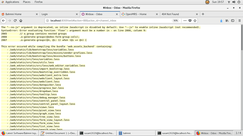
Task: Click the form_view_layout.less path line
Action: point(40,120)
